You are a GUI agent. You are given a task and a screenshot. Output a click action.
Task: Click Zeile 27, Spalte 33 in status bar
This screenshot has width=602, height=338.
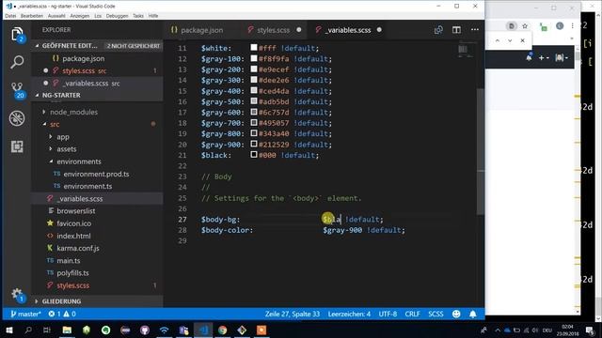[x=293, y=314]
